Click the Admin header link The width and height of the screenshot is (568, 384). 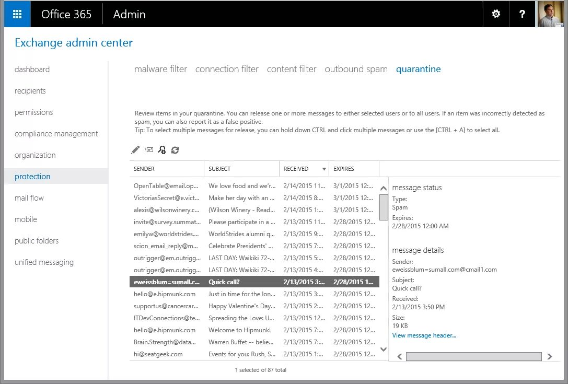tap(129, 14)
